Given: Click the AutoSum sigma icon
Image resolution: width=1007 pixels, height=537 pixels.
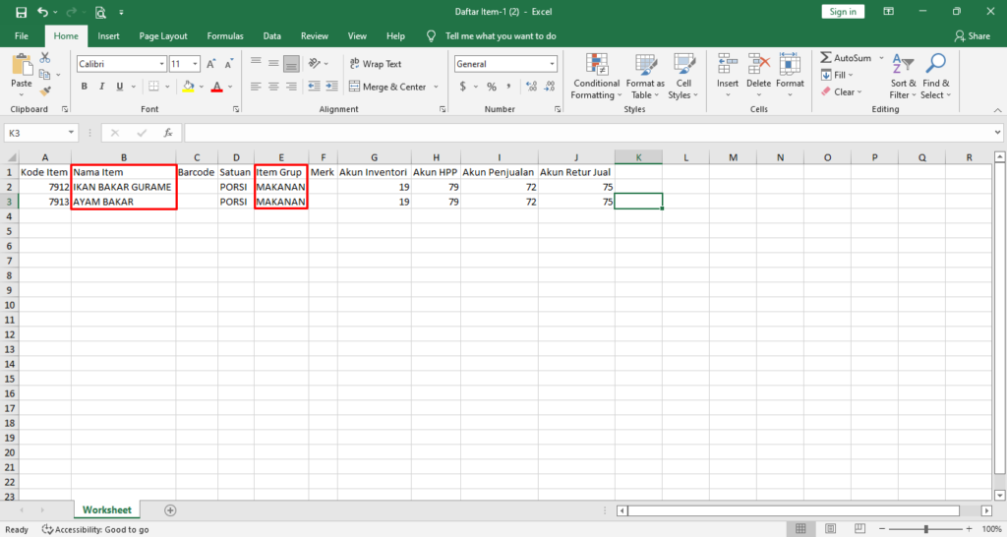Looking at the screenshot, I should click(826, 58).
